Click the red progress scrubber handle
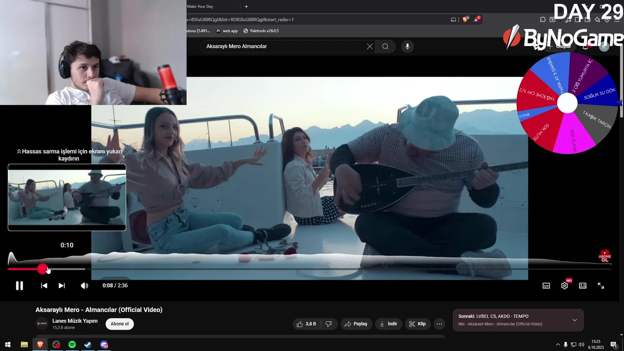The height and width of the screenshot is (351, 624). tap(42, 269)
